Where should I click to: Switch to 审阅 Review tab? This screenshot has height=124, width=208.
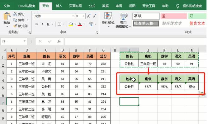click(x=119, y=6)
